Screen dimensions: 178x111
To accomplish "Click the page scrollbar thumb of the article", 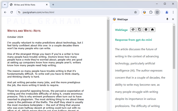I will pyautogui.click(x=108, y=55).
